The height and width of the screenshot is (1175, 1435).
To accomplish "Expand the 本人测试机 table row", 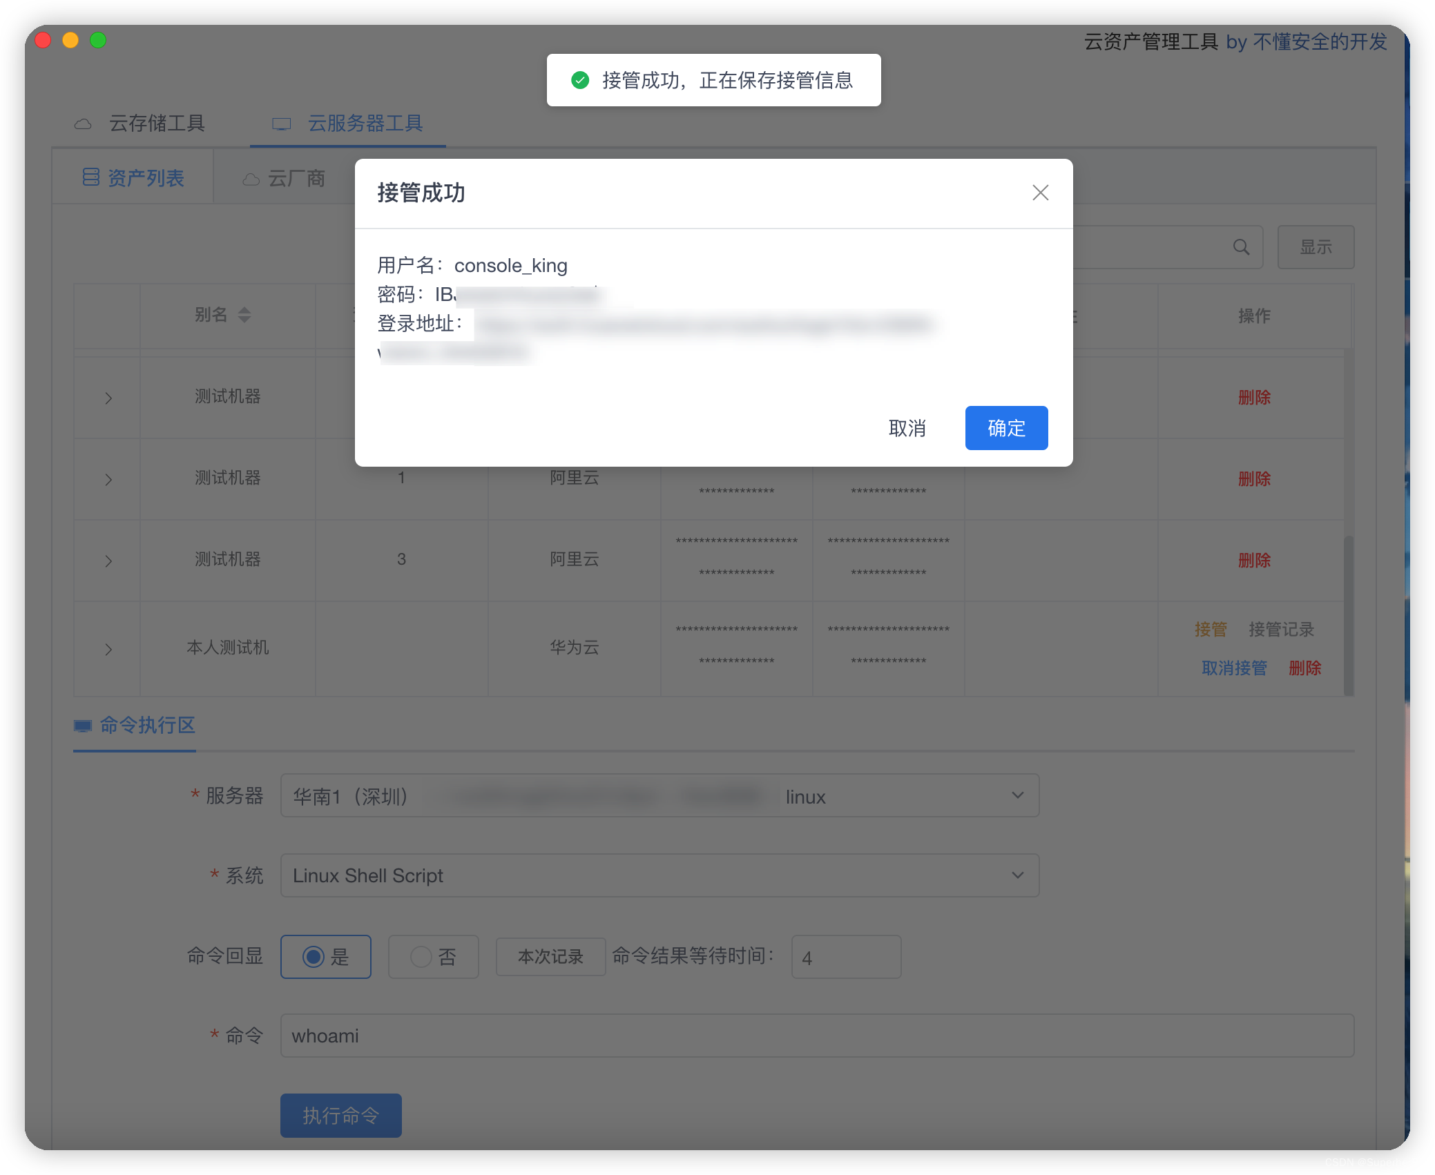I will tap(108, 648).
